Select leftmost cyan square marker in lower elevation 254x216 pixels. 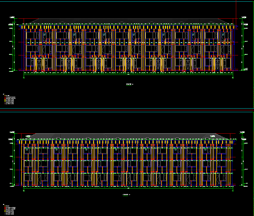click(x=27, y=149)
